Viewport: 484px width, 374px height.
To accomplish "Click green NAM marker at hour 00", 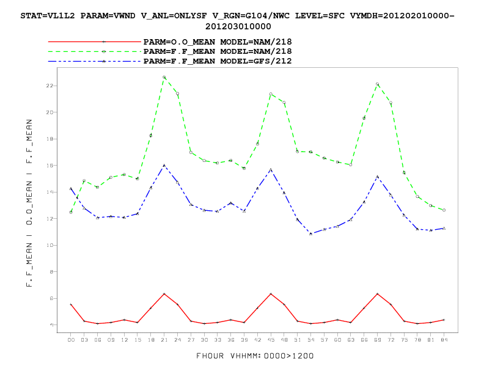I will [x=71, y=212].
